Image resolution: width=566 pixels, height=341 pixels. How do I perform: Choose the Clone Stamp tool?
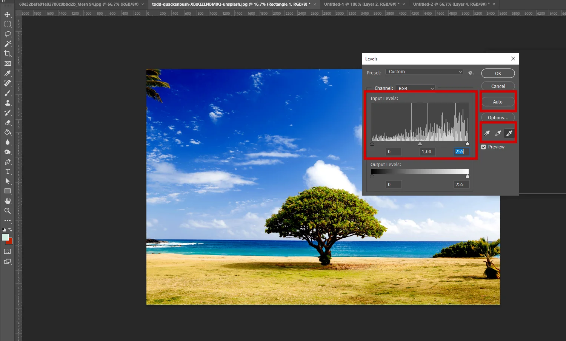[x=8, y=103]
